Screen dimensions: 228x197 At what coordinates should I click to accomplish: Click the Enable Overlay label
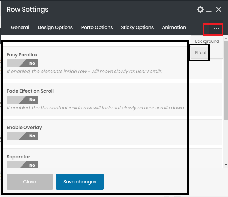[24, 127]
